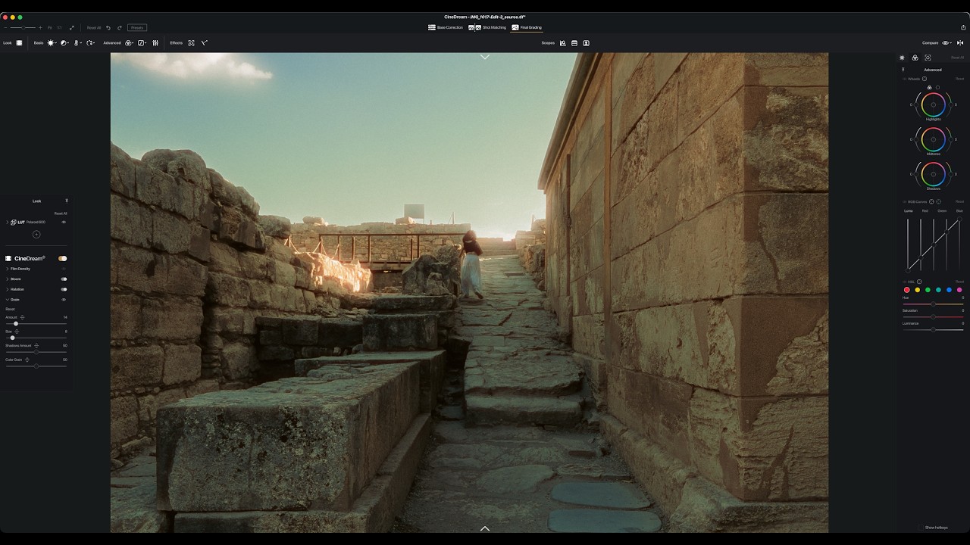Open the Basic temperature thermometer tool
Viewport: 970px width, 545px height.
[77, 43]
